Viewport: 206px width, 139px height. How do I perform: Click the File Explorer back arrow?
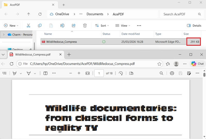point(6,14)
